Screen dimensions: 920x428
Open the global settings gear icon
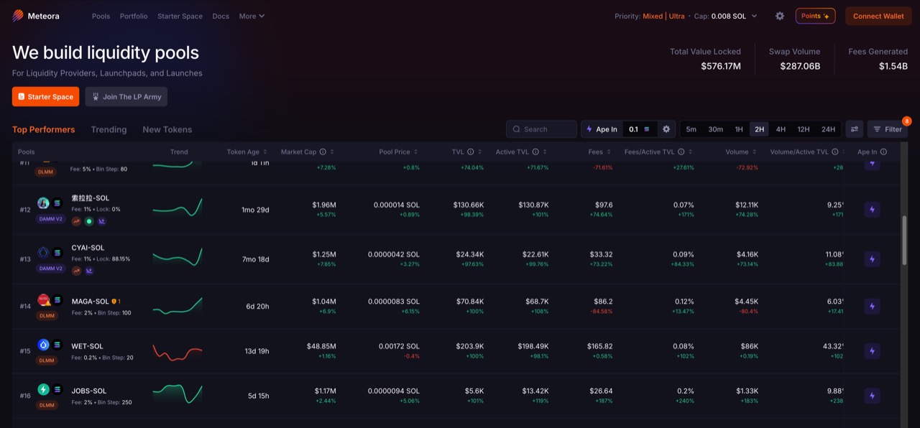pos(780,16)
